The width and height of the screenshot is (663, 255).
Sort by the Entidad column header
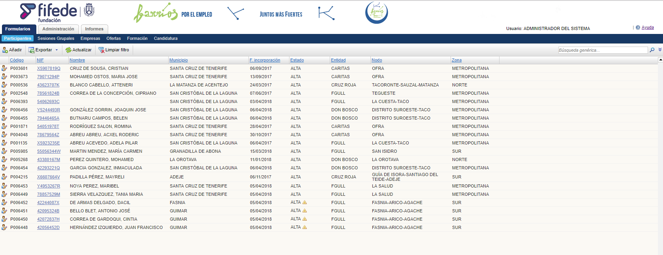click(338, 60)
